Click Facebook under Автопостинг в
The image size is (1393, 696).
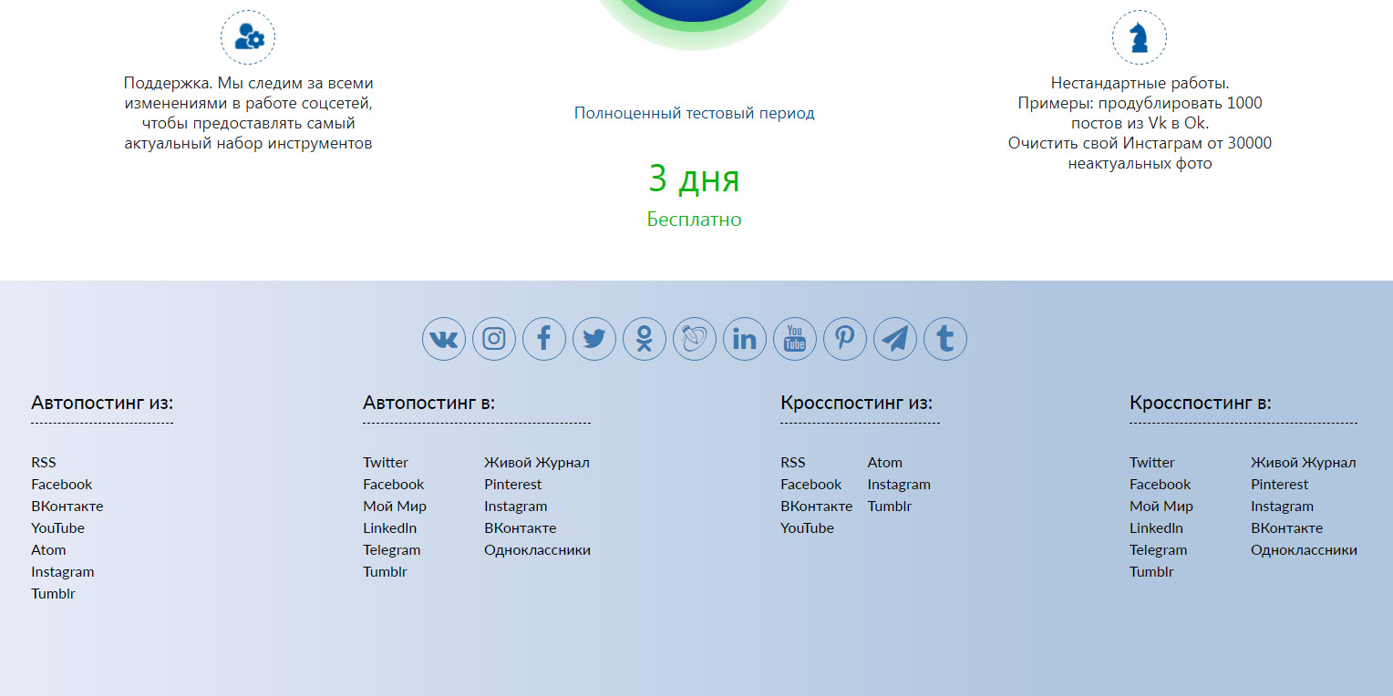point(394,485)
